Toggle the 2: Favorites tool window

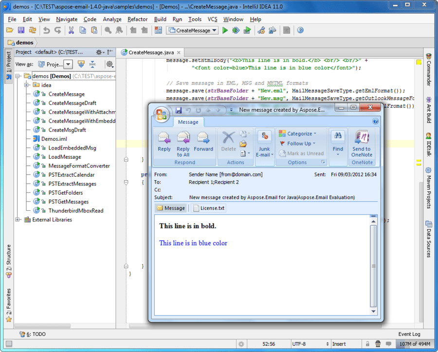(x=9, y=305)
